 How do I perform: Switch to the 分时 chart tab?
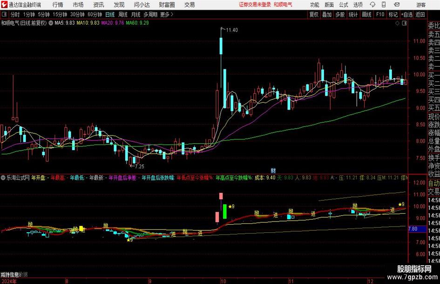(15, 14)
